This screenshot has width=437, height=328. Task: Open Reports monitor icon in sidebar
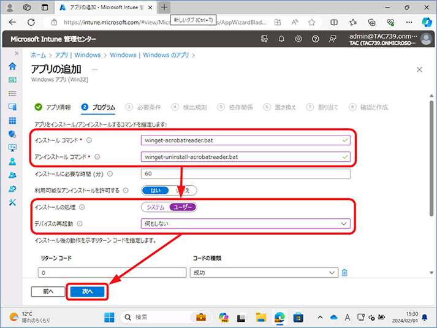(12, 148)
